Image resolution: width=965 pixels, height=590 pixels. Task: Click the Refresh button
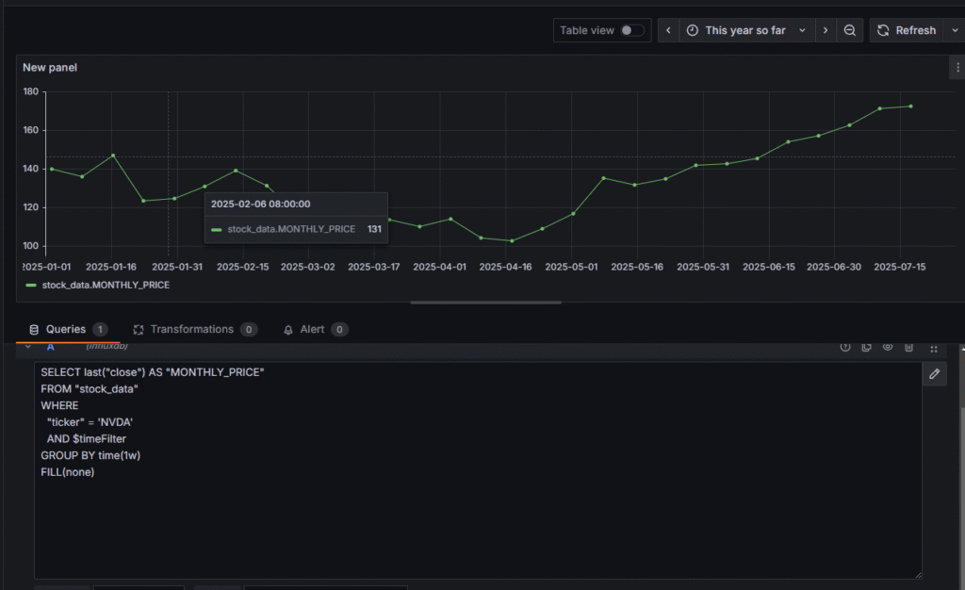click(x=906, y=30)
